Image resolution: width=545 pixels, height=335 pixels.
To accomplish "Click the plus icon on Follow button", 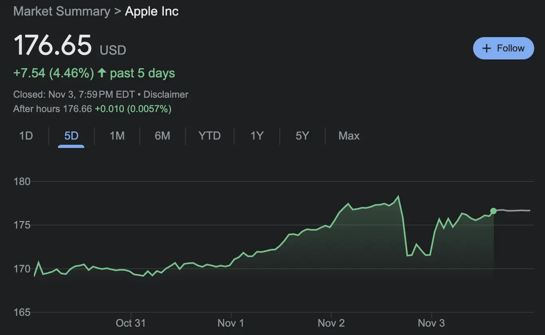I will point(486,48).
